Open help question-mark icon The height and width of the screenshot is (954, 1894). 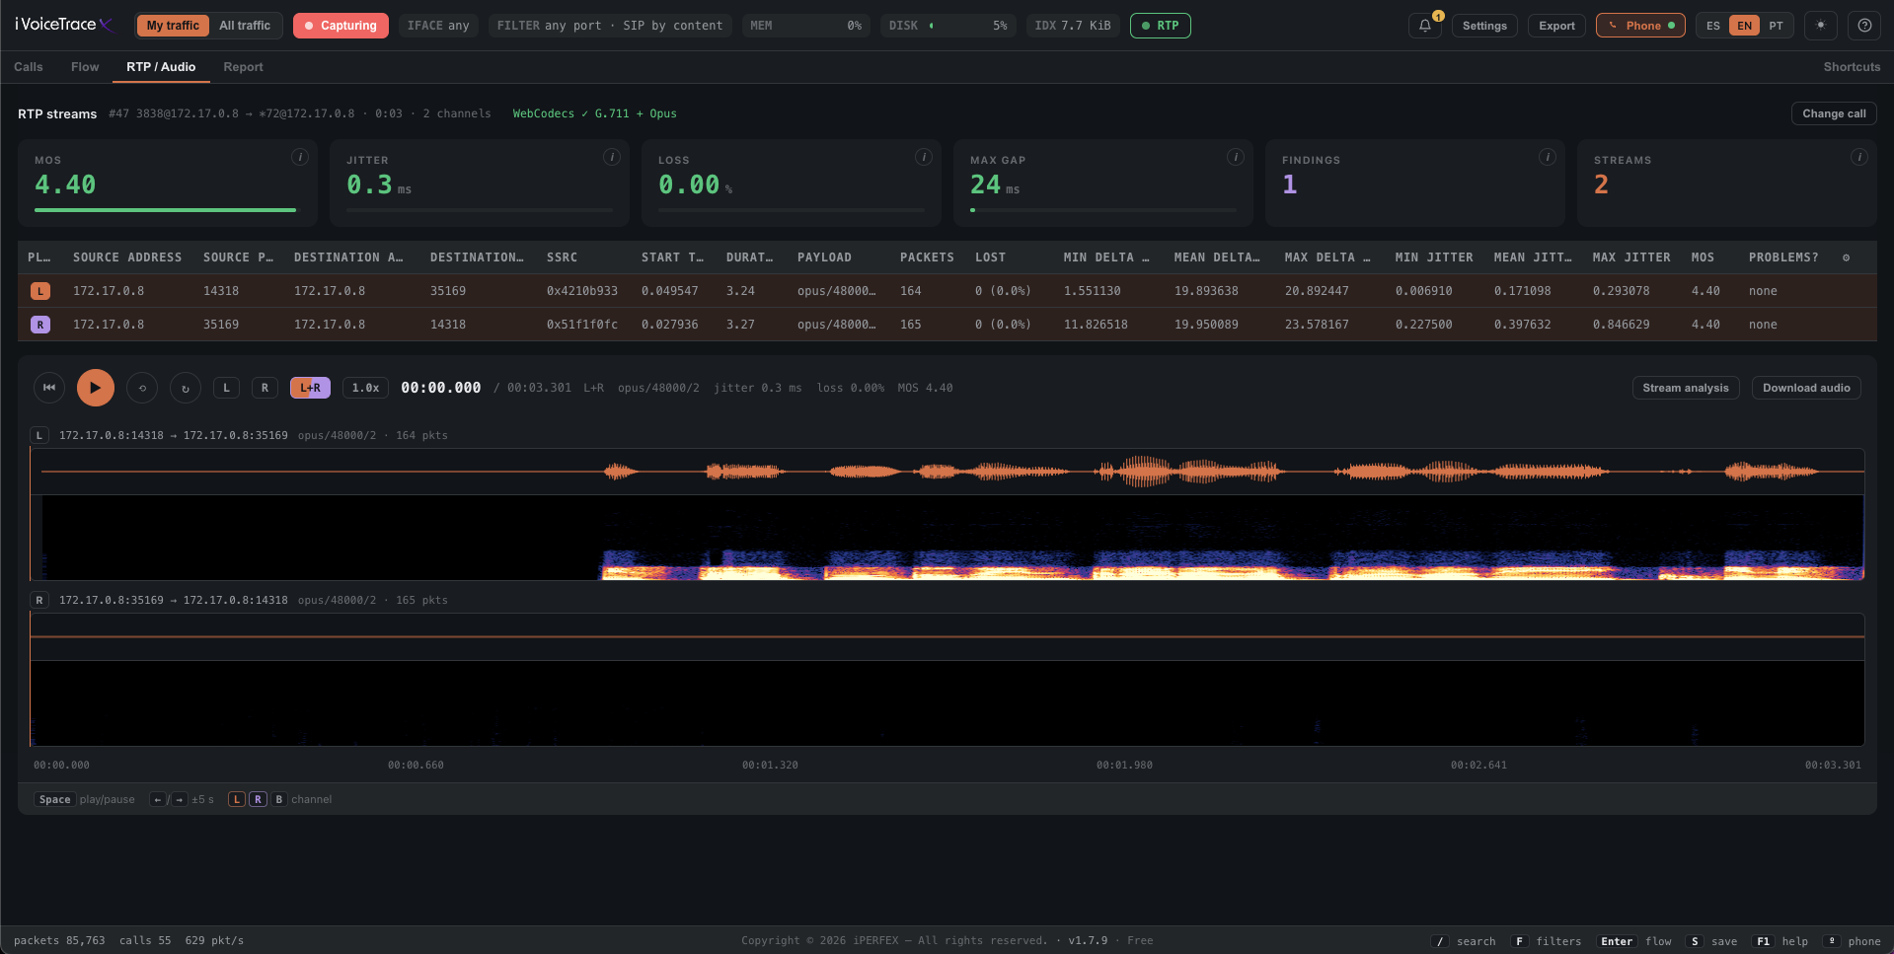tap(1864, 26)
